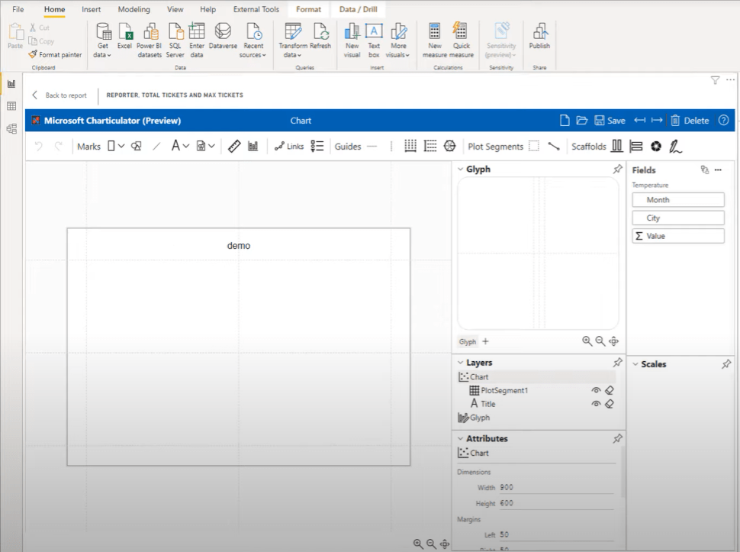Add a vertical guide line
The height and width of the screenshot is (552, 740).
(x=391, y=147)
